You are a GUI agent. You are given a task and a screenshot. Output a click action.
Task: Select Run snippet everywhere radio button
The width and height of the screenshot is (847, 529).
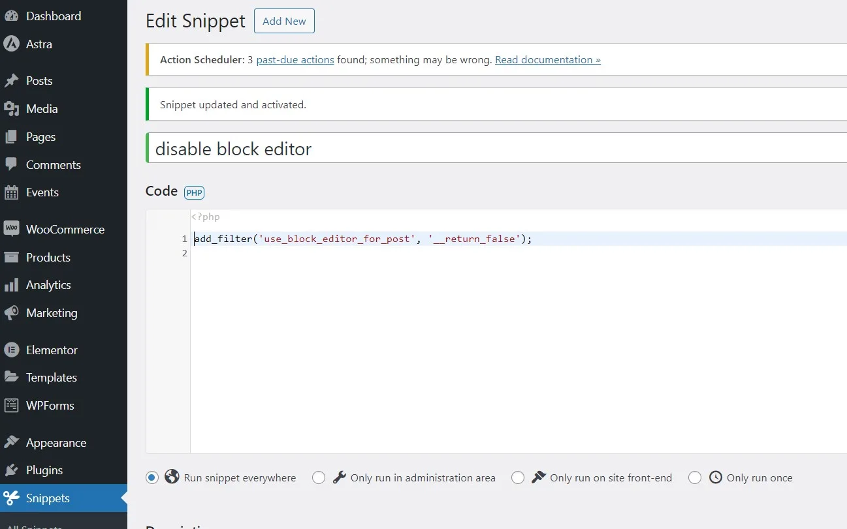(x=152, y=477)
